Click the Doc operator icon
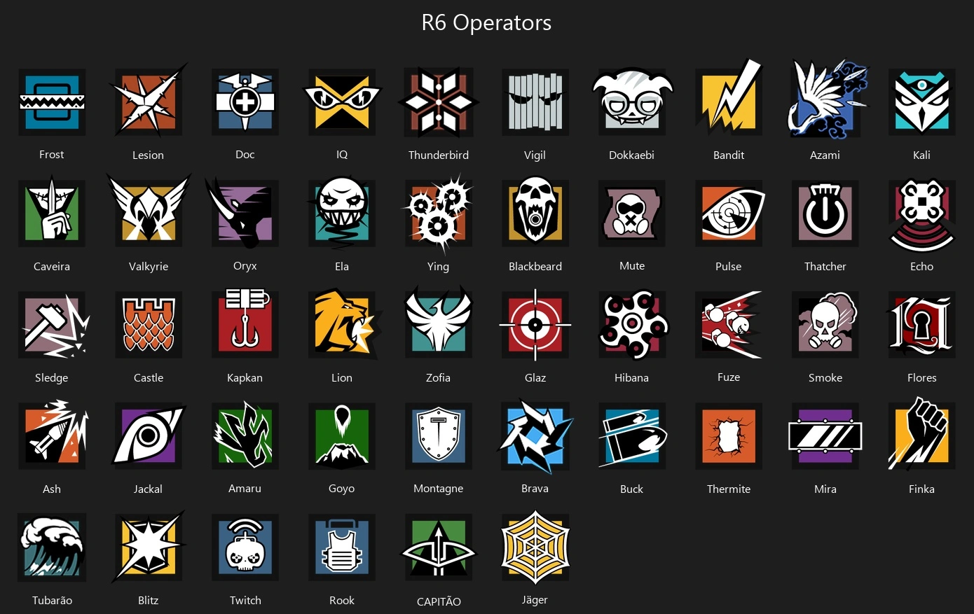Image resolution: width=974 pixels, height=614 pixels. [x=245, y=102]
